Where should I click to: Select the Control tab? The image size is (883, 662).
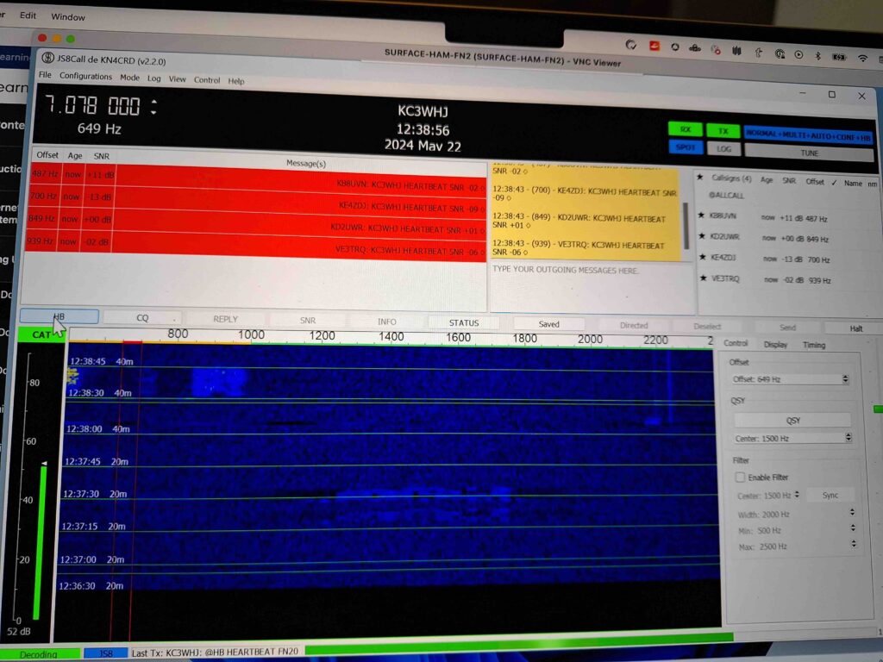pyautogui.click(x=735, y=343)
